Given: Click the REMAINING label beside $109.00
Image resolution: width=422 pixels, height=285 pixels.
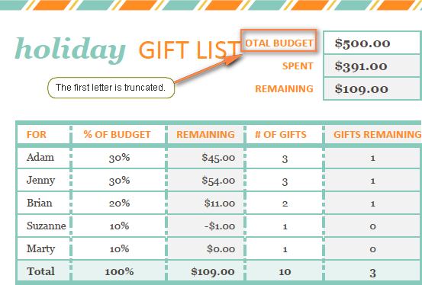Looking at the screenshot, I should 284,88.
